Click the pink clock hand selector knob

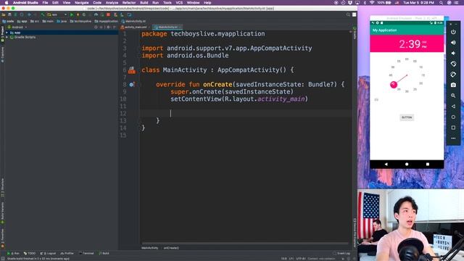pos(394,85)
